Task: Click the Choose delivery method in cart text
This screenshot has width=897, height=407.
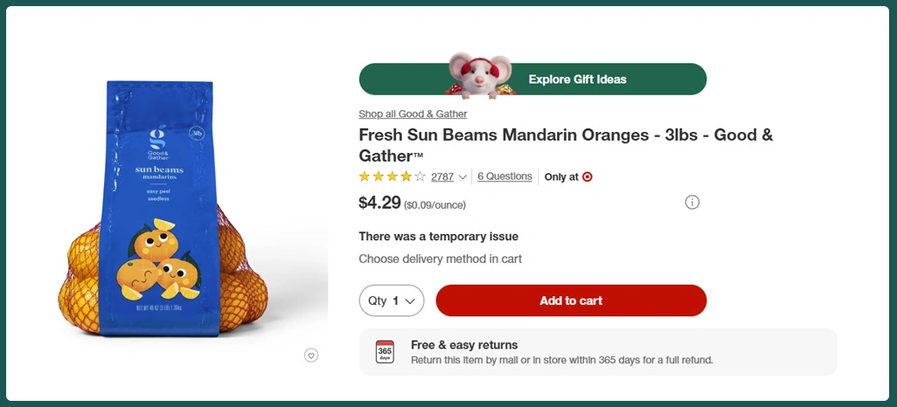Action: pyautogui.click(x=440, y=259)
